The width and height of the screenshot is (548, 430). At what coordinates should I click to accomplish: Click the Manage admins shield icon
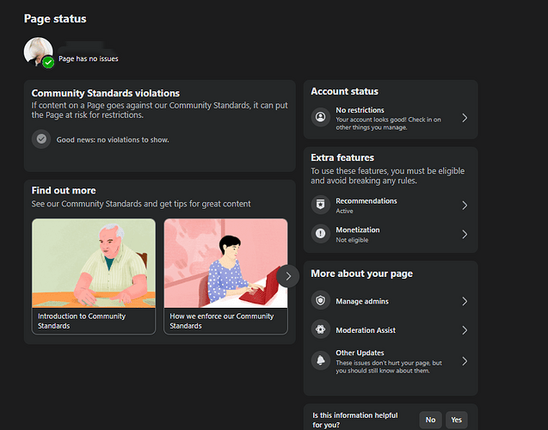coord(320,301)
